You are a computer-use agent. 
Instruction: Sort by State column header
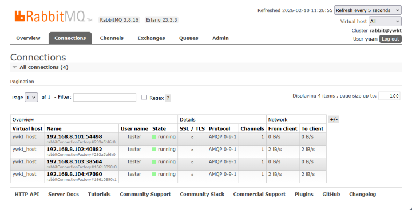[x=159, y=129]
